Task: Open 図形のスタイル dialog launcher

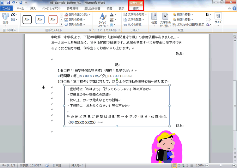Action: coord(90,30)
